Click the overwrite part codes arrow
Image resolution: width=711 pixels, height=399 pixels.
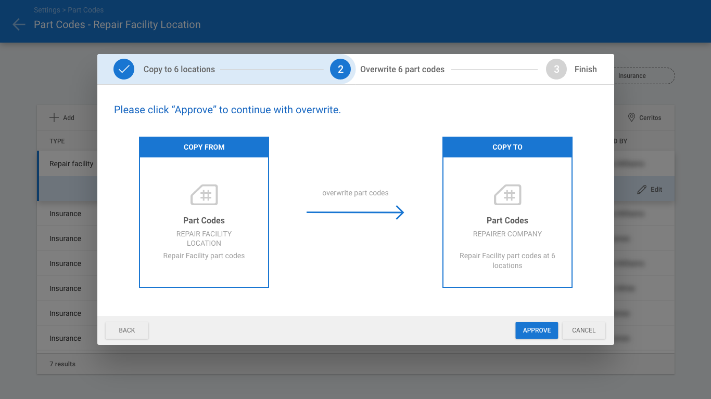pyautogui.click(x=355, y=212)
